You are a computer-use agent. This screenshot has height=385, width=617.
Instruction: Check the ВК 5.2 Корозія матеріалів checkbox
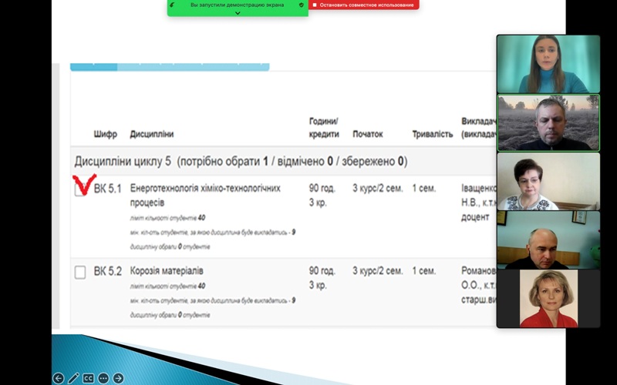point(80,273)
